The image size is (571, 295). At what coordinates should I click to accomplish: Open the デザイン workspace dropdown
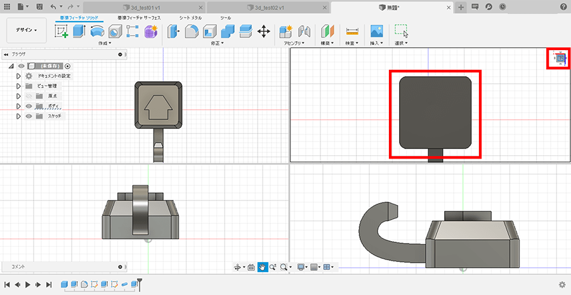click(27, 30)
